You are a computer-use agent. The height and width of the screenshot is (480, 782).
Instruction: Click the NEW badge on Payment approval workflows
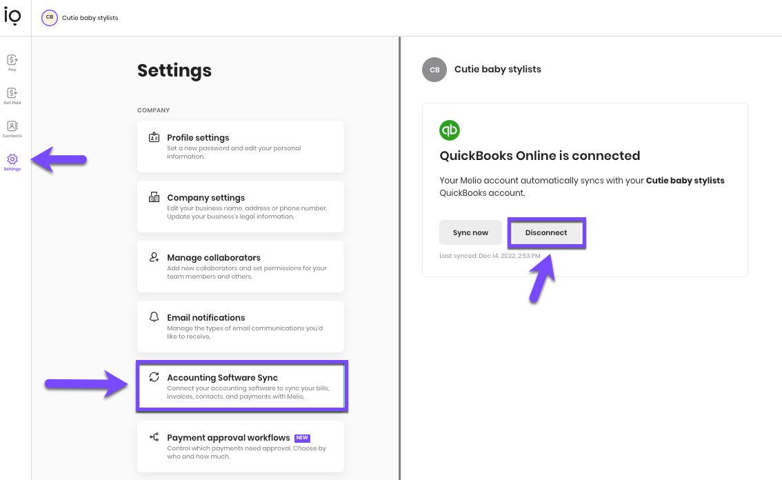(302, 438)
